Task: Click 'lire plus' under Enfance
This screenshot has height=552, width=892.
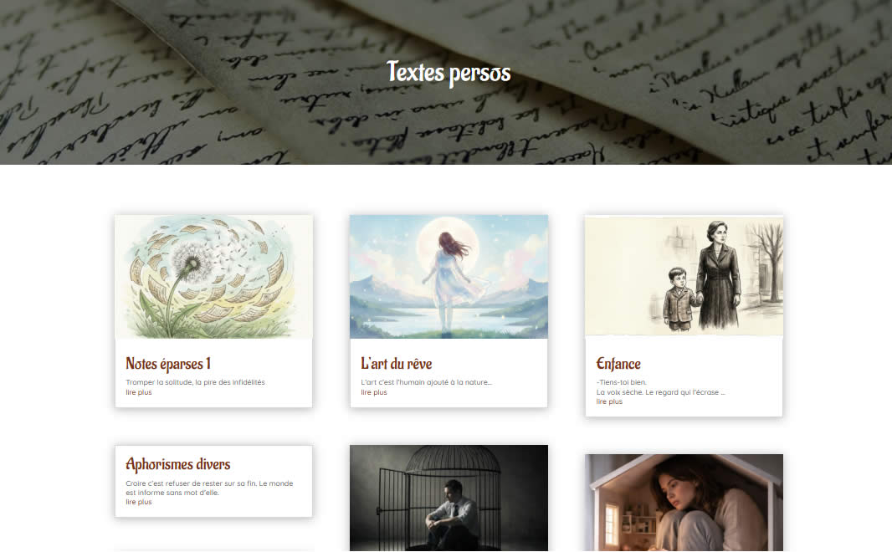Action: pyautogui.click(x=609, y=401)
